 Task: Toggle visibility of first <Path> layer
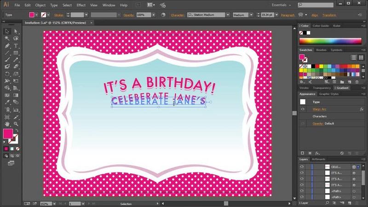click(x=302, y=191)
